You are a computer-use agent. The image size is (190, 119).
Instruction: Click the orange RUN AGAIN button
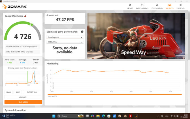tap(23, 102)
